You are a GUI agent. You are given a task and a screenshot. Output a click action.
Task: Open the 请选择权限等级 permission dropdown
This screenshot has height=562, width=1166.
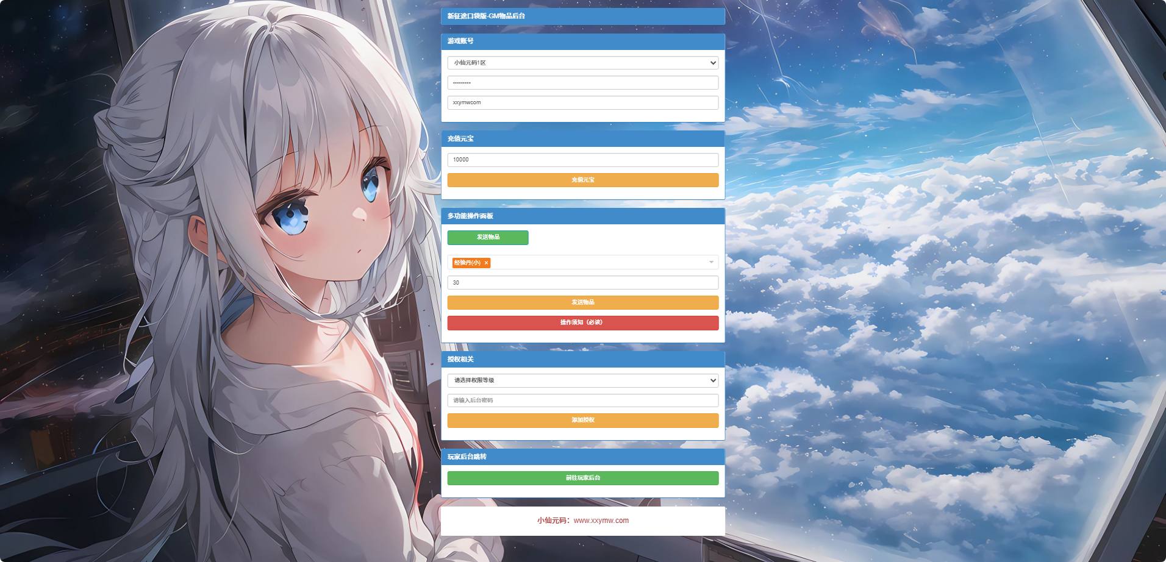click(x=583, y=380)
